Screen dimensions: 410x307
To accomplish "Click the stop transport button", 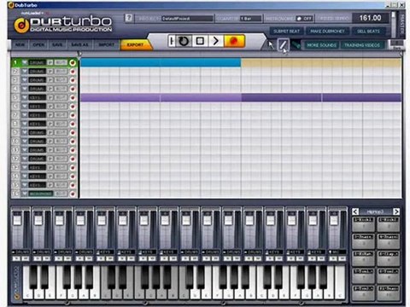I will tap(200, 41).
